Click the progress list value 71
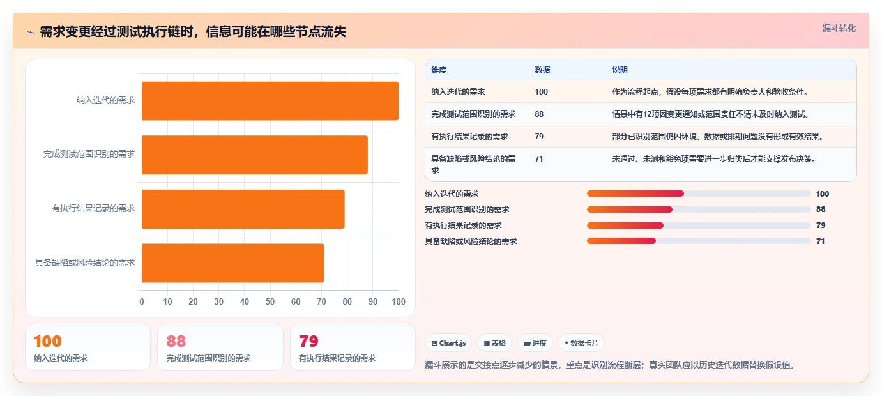Viewport: 882px width, 396px height. coord(821,241)
